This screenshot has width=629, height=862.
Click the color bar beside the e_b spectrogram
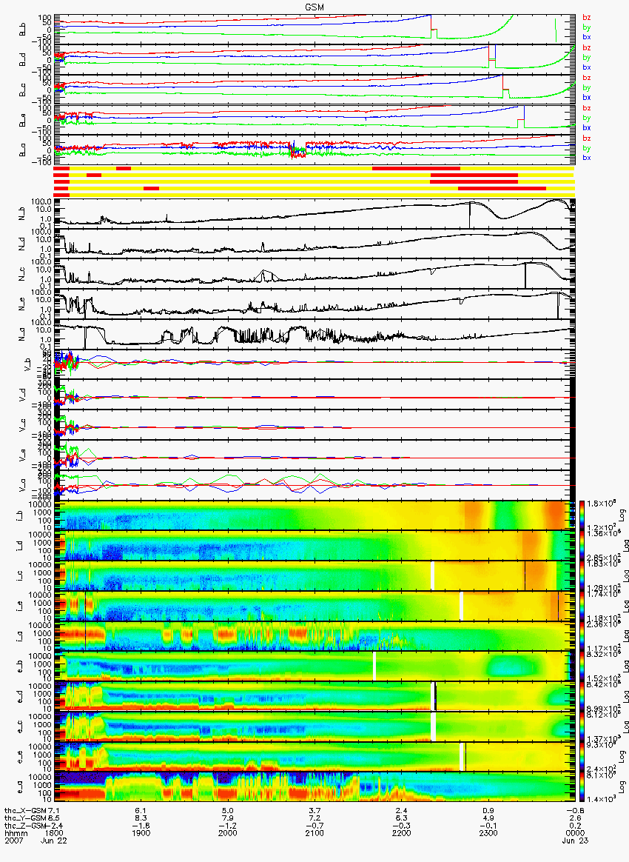pyautogui.click(x=582, y=666)
